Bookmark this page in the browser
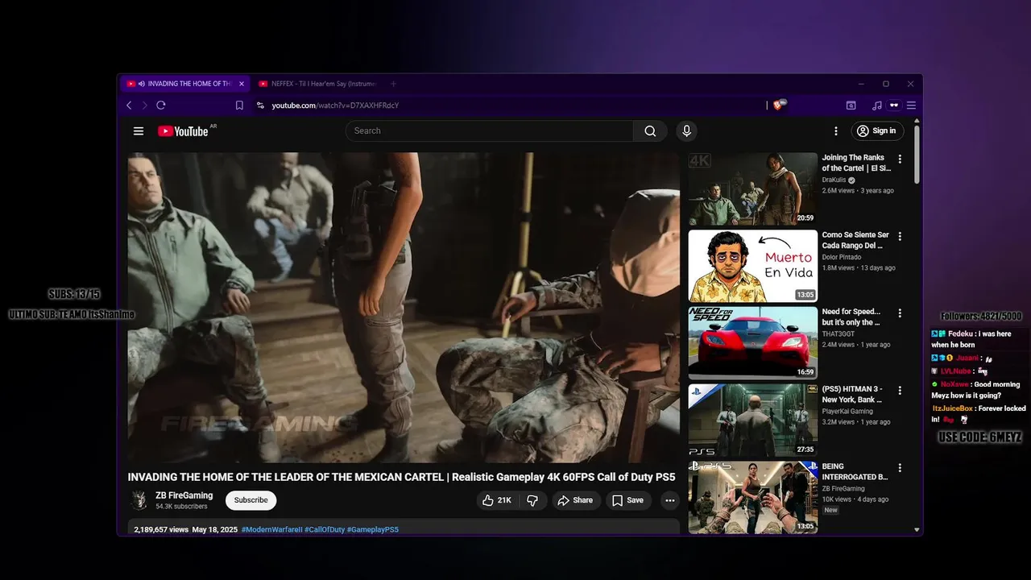This screenshot has width=1031, height=580. coord(239,106)
